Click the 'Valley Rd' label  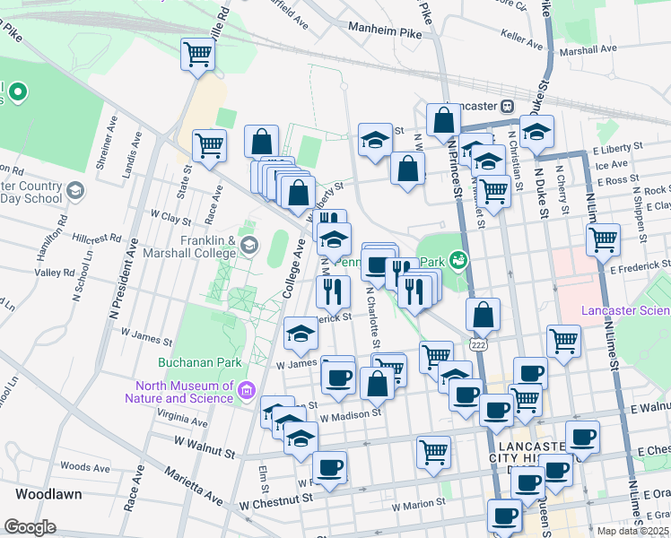point(55,273)
